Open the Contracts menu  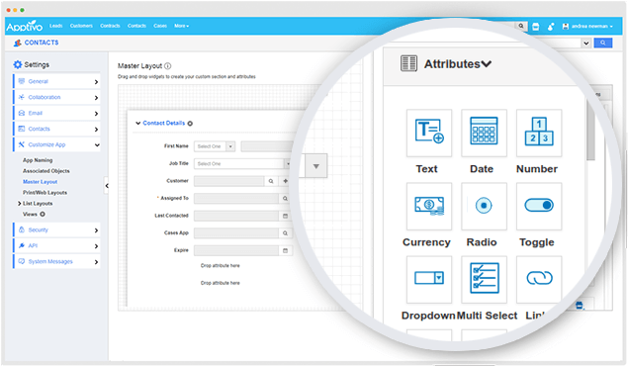click(110, 26)
